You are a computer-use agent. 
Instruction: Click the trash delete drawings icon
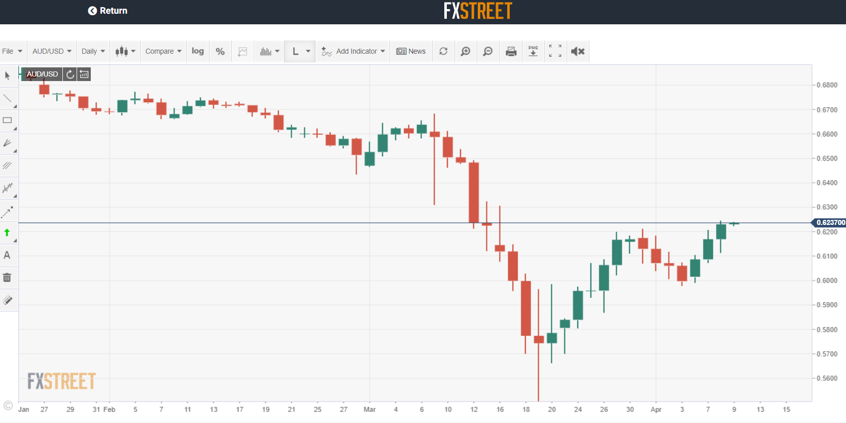coord(7,278)
